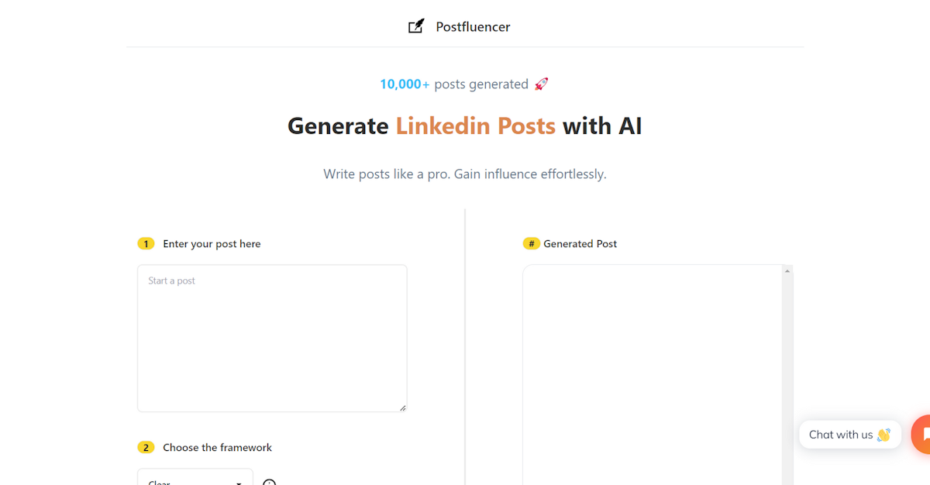Screen dimensions: 930x485
Task: Click the resize handle of post text area
Action: coord(402,408)
